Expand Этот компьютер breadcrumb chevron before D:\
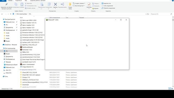 tap(28, 14)
